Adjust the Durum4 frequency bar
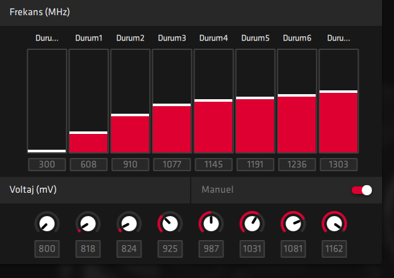 tap(213, 101)
